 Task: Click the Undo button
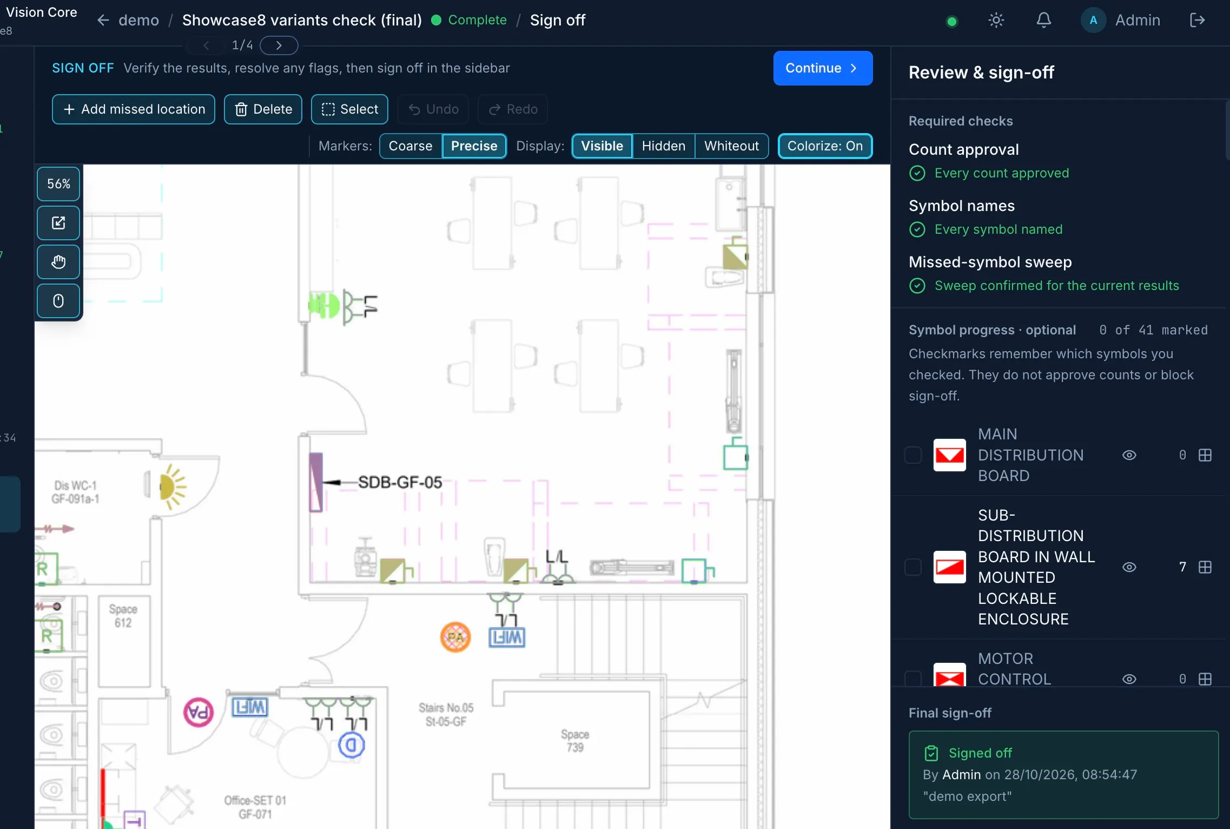coord(433,109)
